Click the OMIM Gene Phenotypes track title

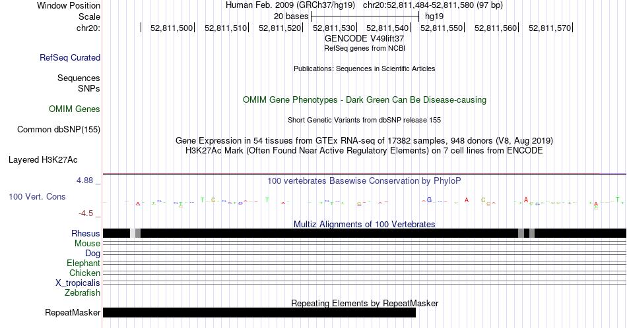pos(364,99)
